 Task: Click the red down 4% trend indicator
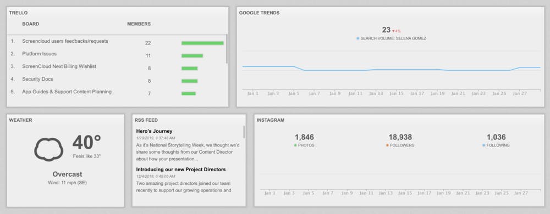tap(397, 31)
